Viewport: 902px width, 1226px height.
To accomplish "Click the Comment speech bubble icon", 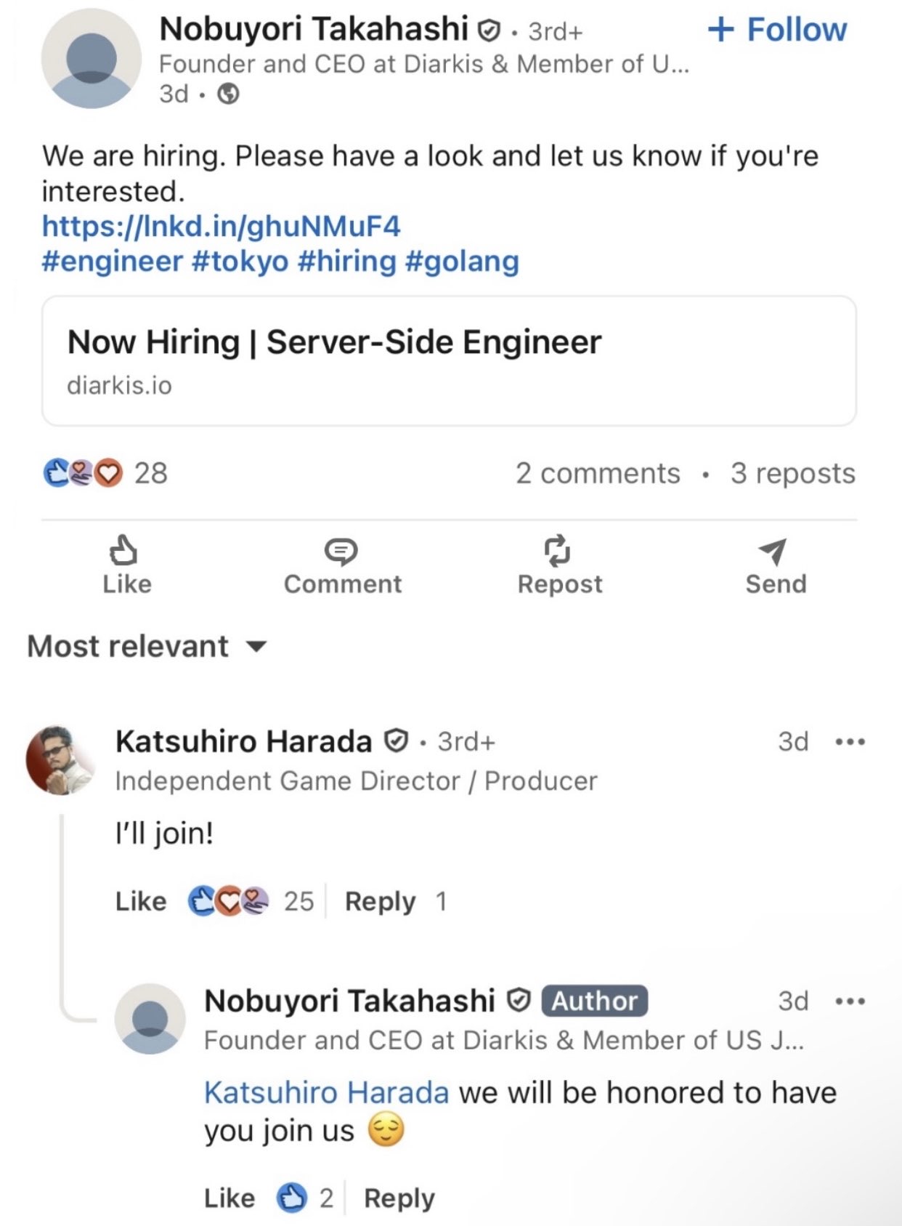I will point(341,552).
